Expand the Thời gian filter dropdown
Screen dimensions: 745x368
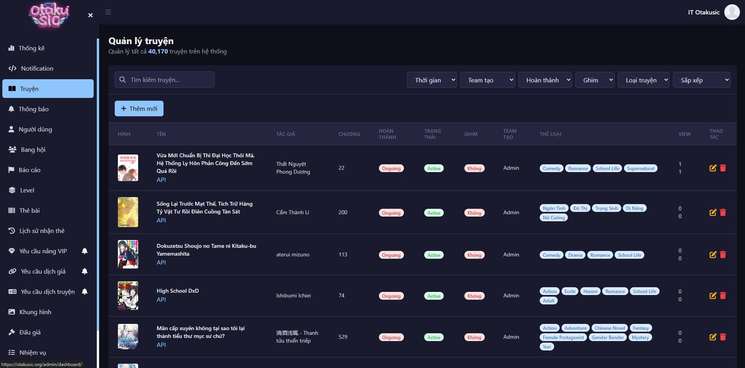[432, 80]
